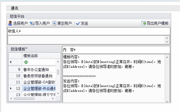Click the 选择用户 button label

20,23
